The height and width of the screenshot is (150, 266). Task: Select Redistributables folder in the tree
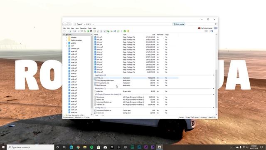76,40
